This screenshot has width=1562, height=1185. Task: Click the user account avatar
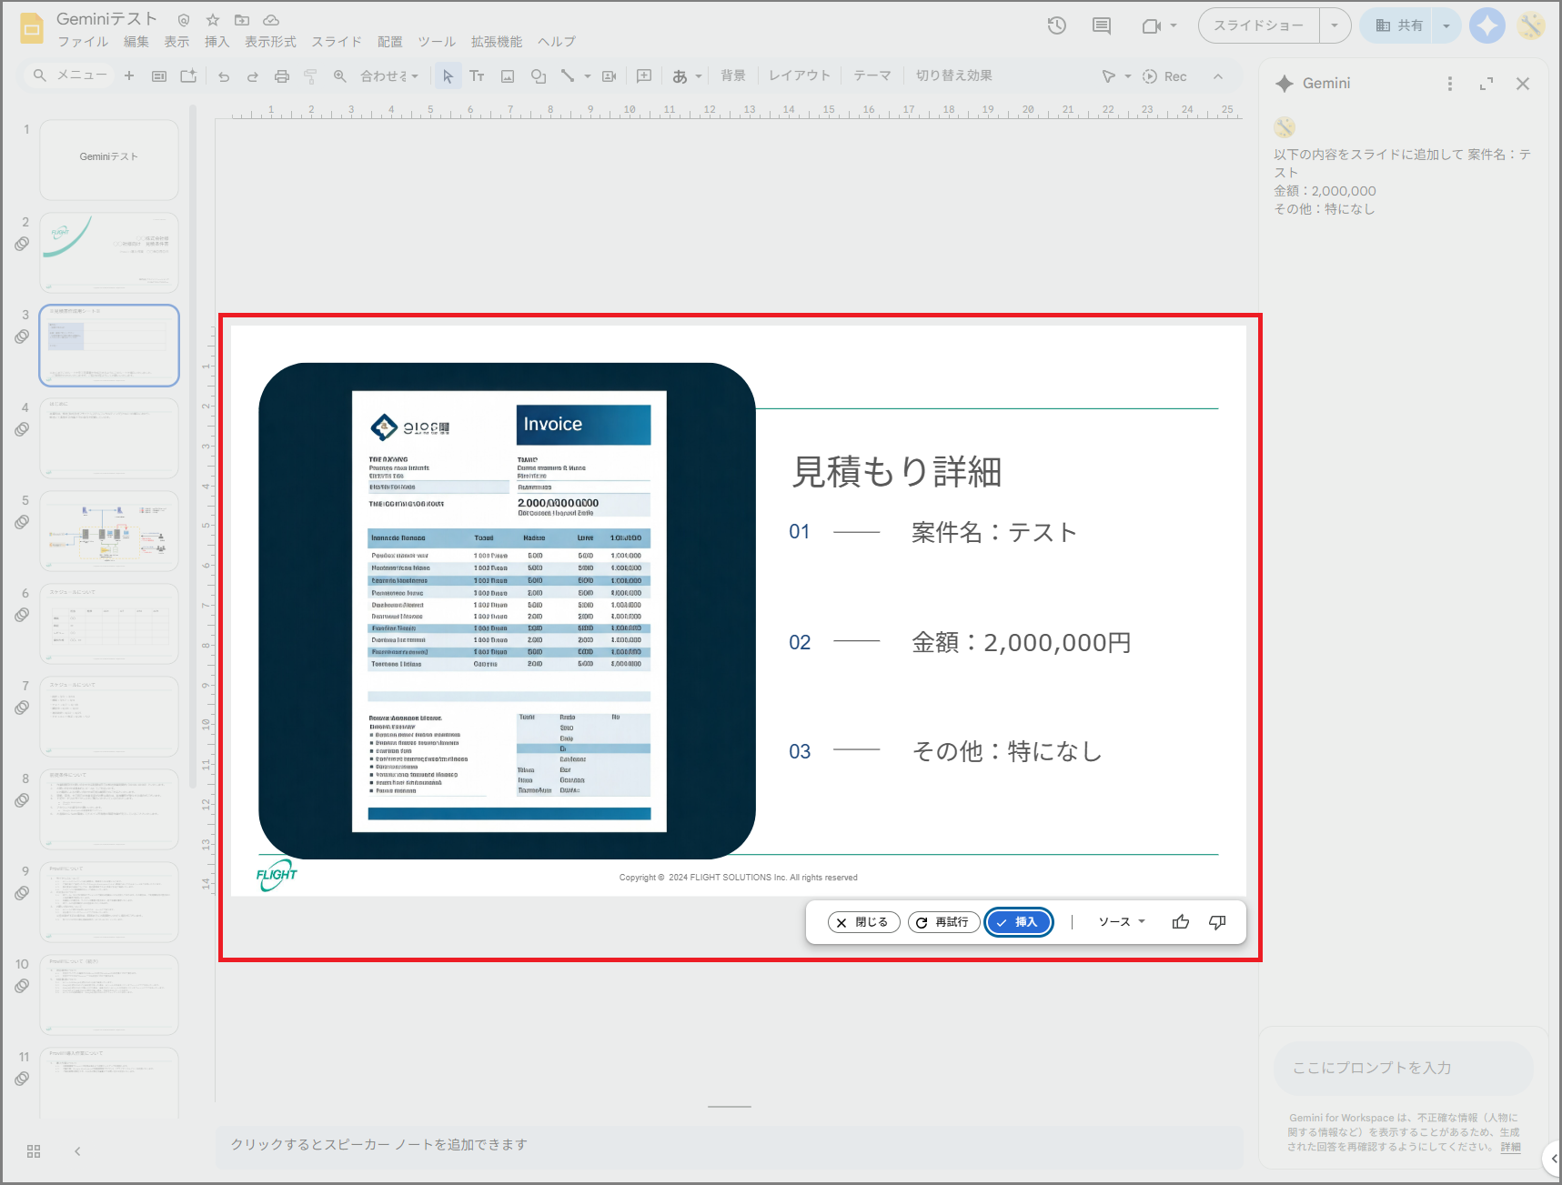[1532, 25]
